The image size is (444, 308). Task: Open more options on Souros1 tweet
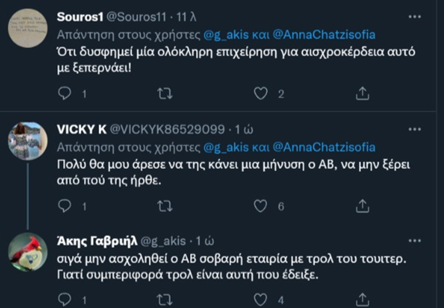tap(414, 17)
